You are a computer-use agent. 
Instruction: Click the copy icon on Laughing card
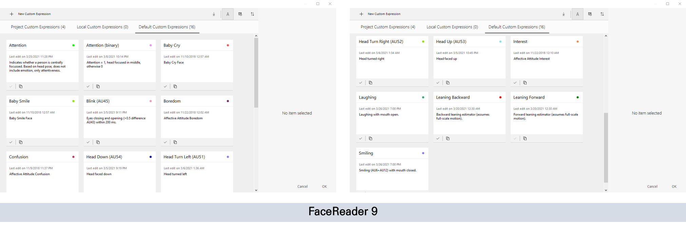point(370,139)
